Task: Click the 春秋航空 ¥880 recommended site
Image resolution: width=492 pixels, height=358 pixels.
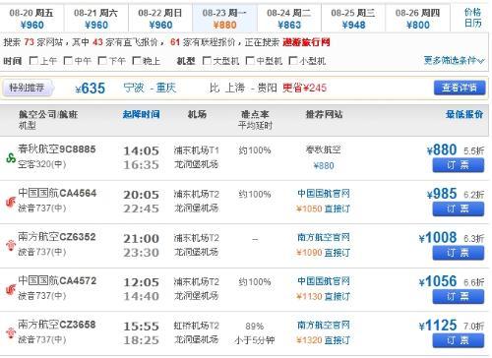Action: 324,157
